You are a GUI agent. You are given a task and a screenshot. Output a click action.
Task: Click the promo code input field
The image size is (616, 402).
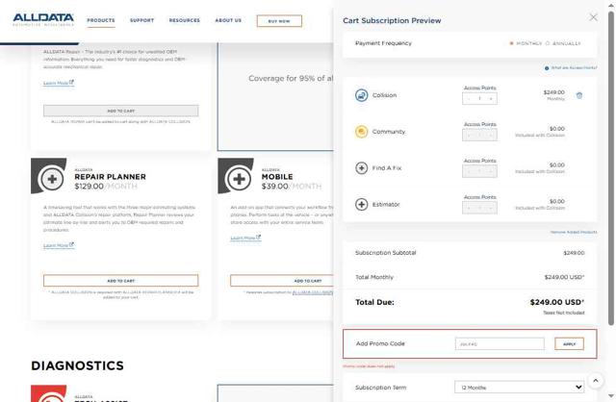500,344
